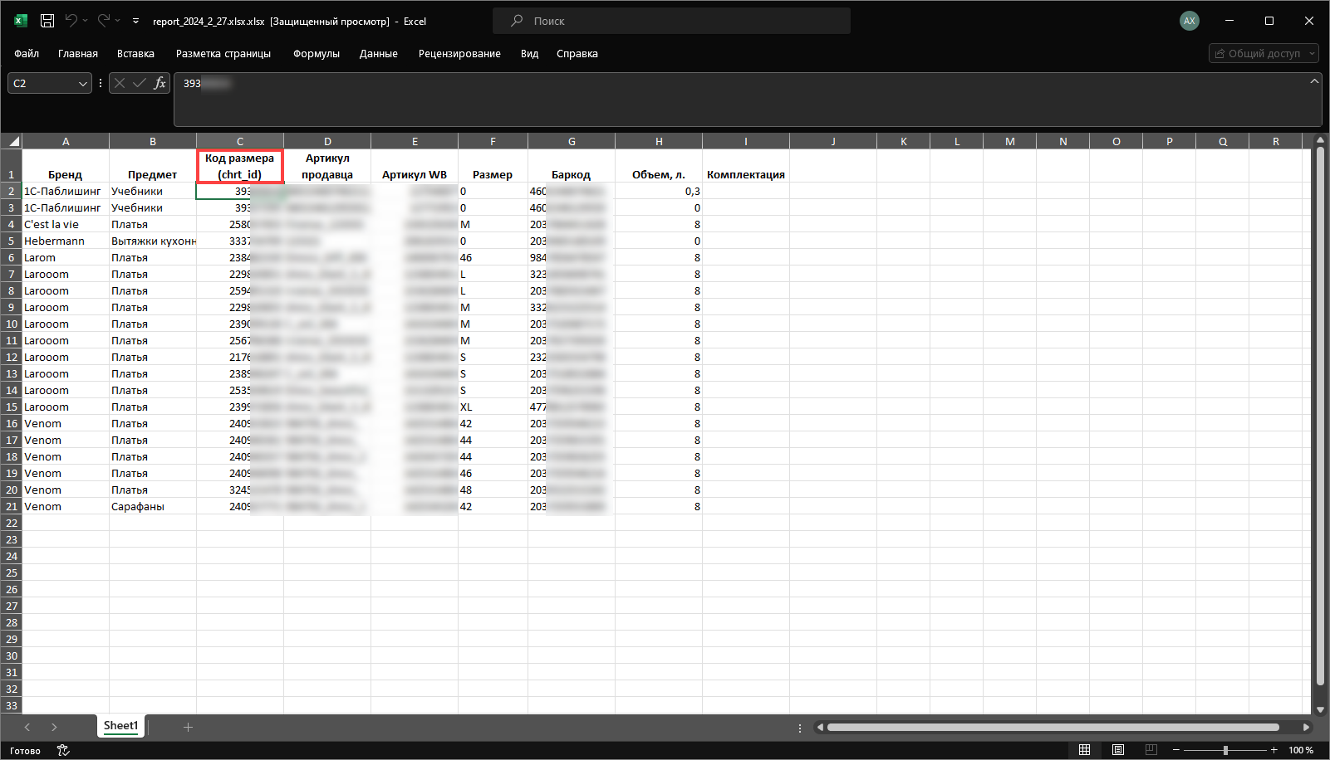Select row 25 by its row header

tap(12, 572)
